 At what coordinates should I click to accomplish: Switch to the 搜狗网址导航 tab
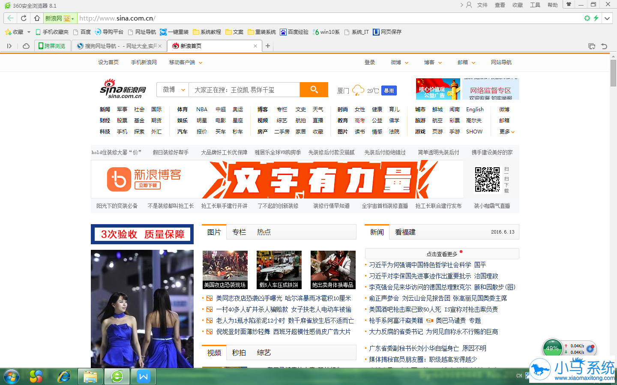click(x=119, y=46)
